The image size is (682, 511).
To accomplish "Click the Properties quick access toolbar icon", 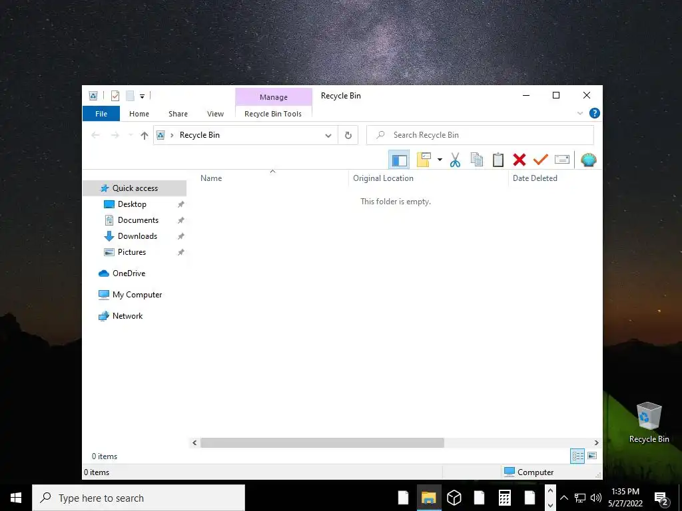I will [x=115, y=96].
